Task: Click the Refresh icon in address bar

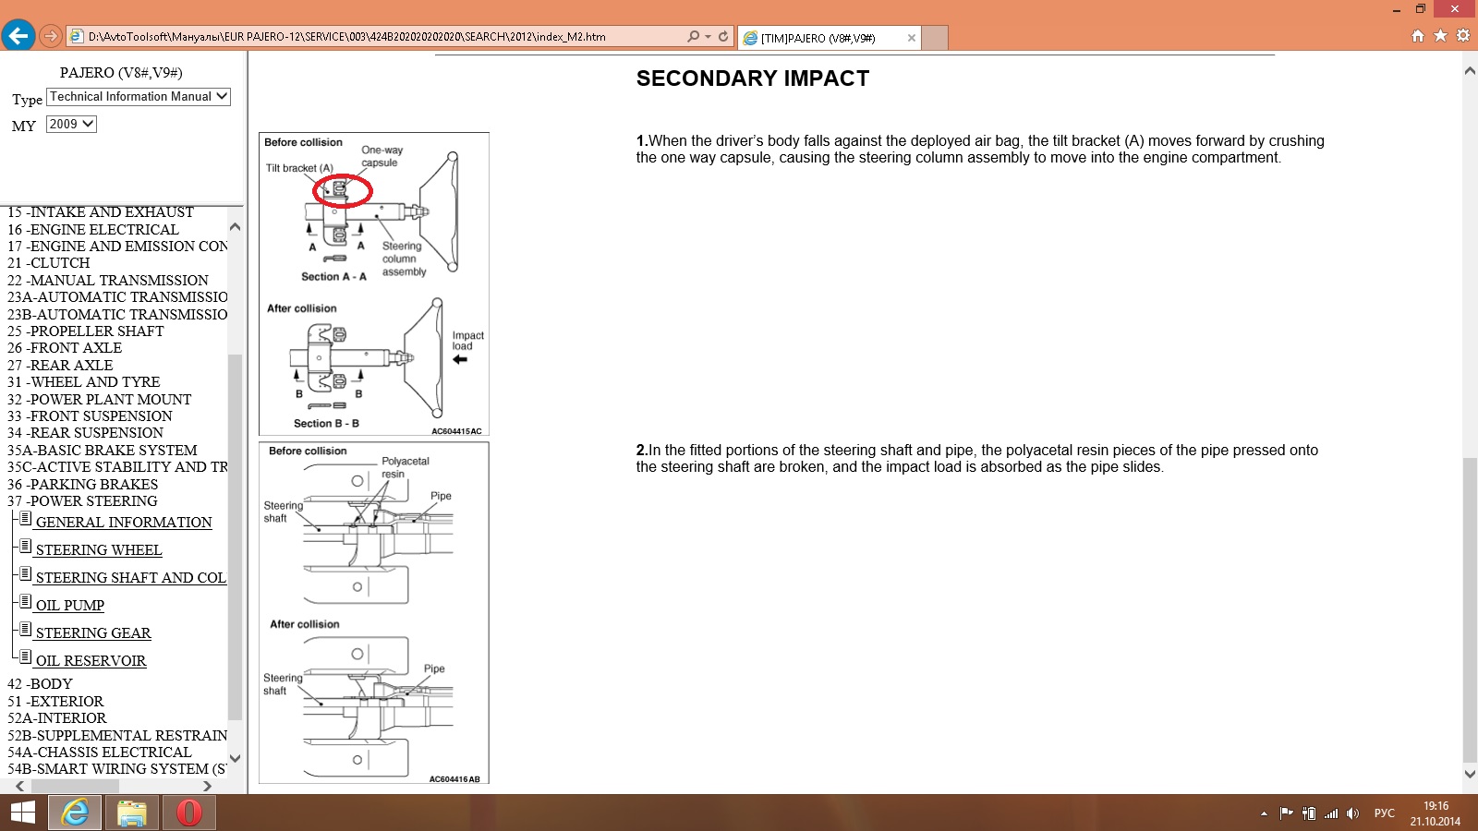Action: point(723,37)
